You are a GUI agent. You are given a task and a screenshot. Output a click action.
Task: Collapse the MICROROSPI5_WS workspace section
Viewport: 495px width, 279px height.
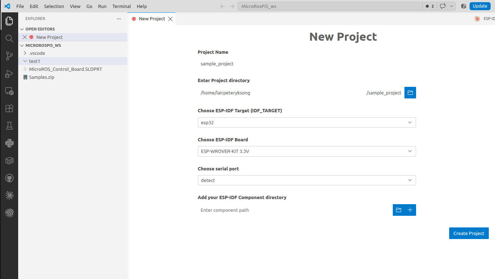click(x=73, y=45)
